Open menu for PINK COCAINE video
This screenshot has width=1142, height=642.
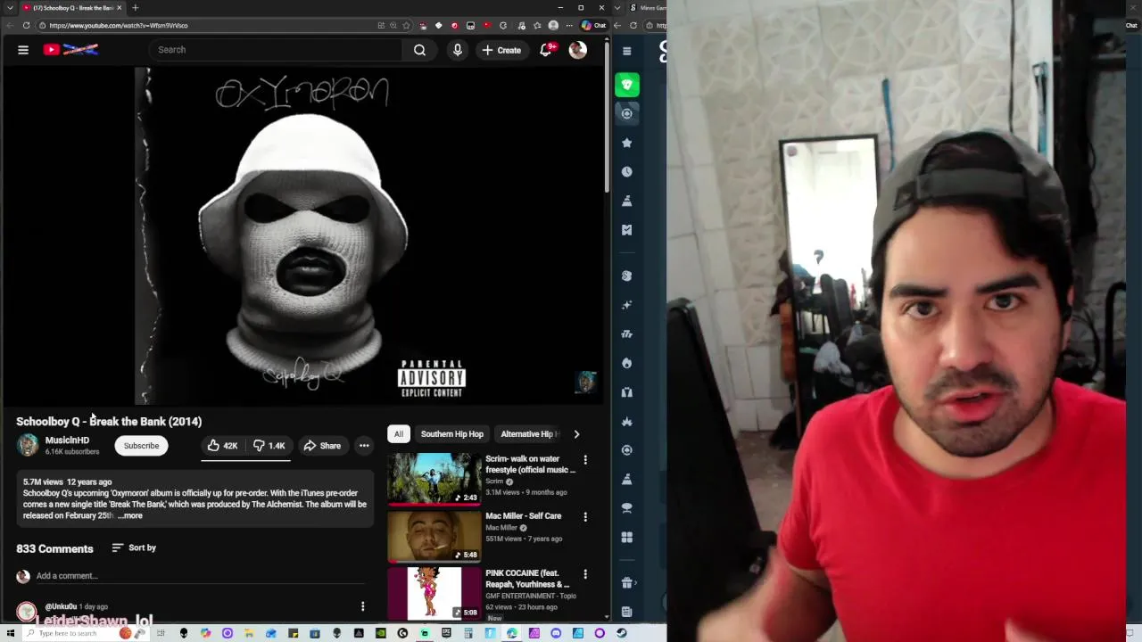(x=585, y=574)
